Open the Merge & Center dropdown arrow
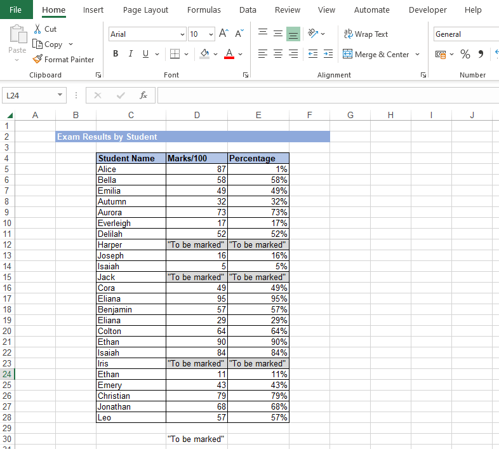The image size is (499, 449). [417, 55]
